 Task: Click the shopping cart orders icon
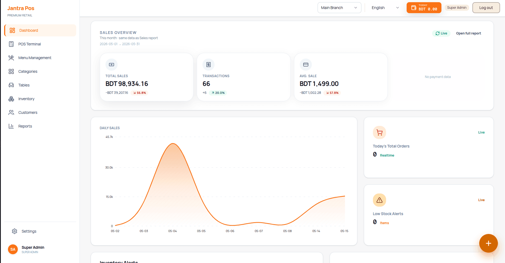click(380, 132)
